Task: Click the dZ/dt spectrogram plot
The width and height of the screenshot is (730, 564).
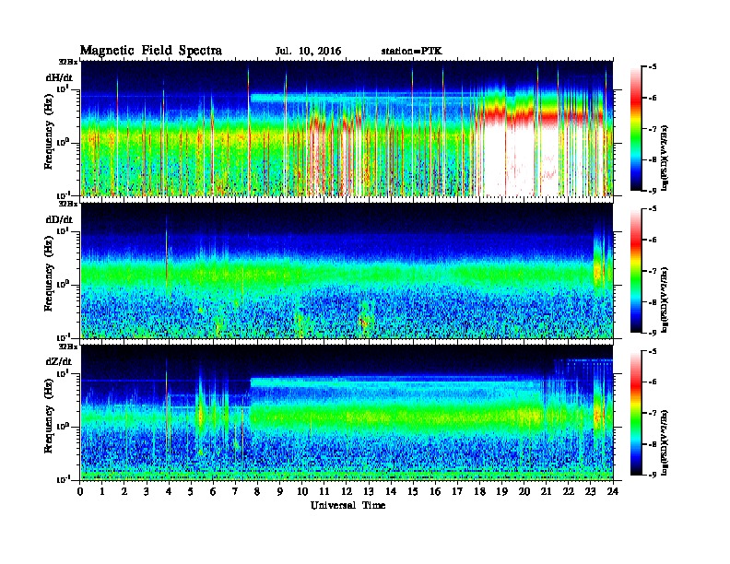Action: pos(347,413)
